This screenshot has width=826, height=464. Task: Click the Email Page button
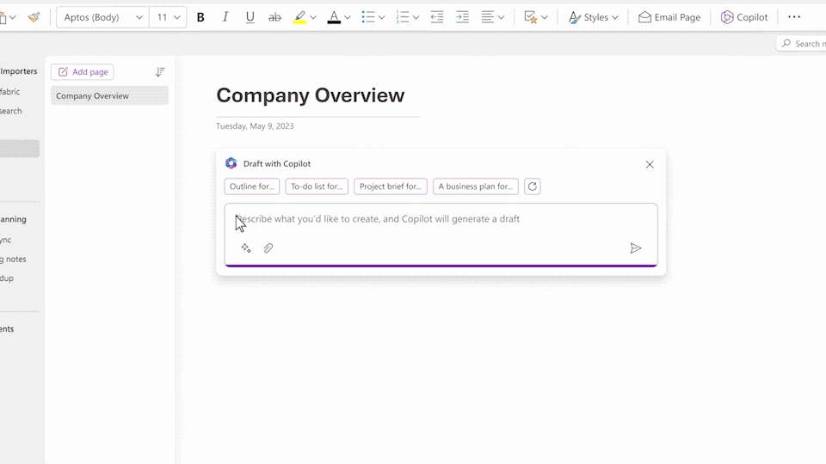point(669,17)
